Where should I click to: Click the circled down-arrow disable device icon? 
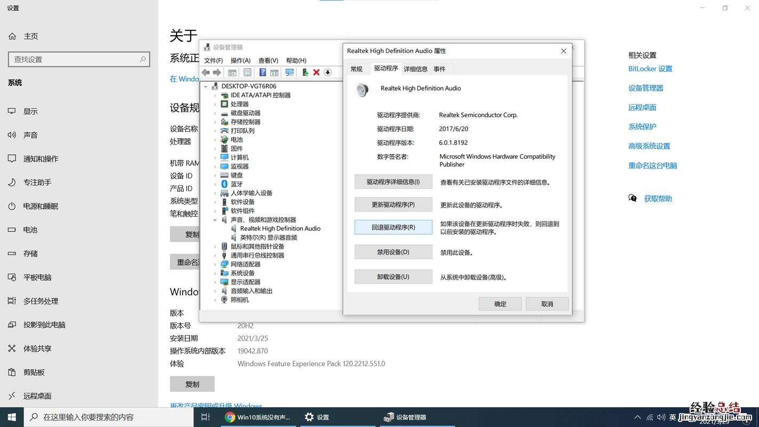[328, 73]
